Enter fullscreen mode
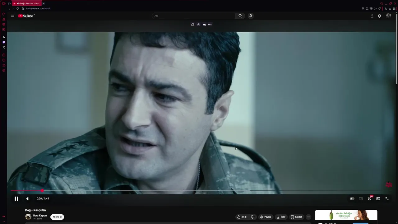The image size is (398, 224). click(x=387, y=198)
